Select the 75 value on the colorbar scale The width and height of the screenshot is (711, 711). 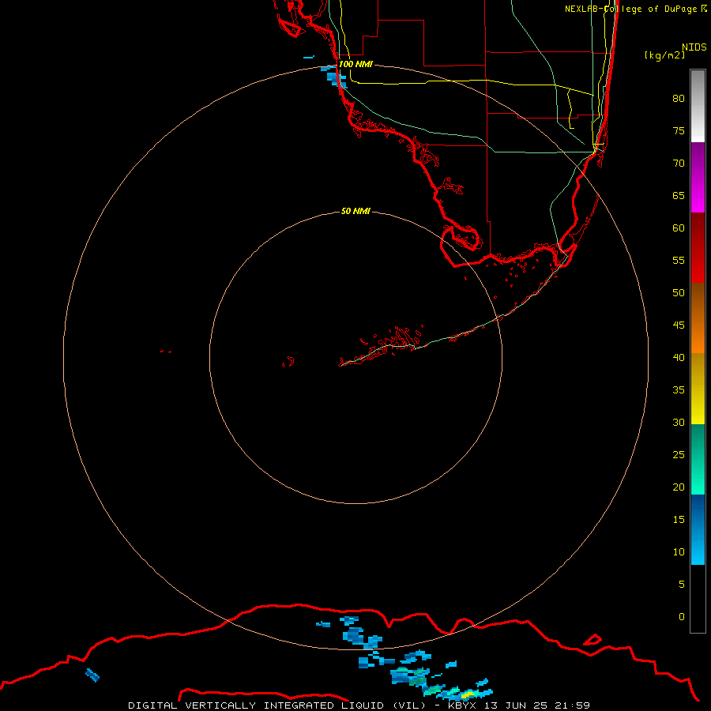[679, 130]
